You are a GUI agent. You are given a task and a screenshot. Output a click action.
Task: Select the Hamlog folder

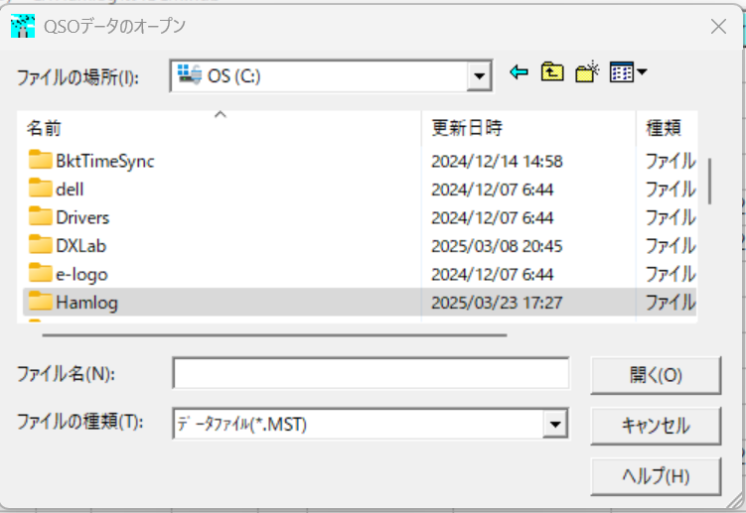pos(86,303)
